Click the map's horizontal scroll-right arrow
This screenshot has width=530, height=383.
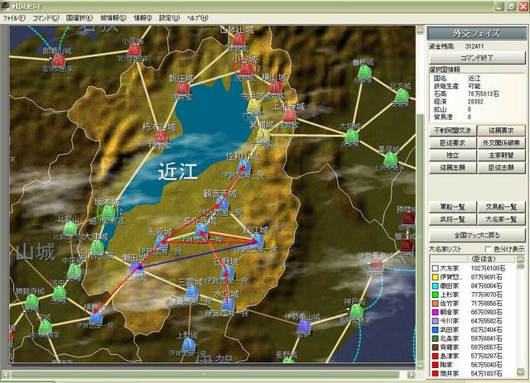tap(411, 374)
